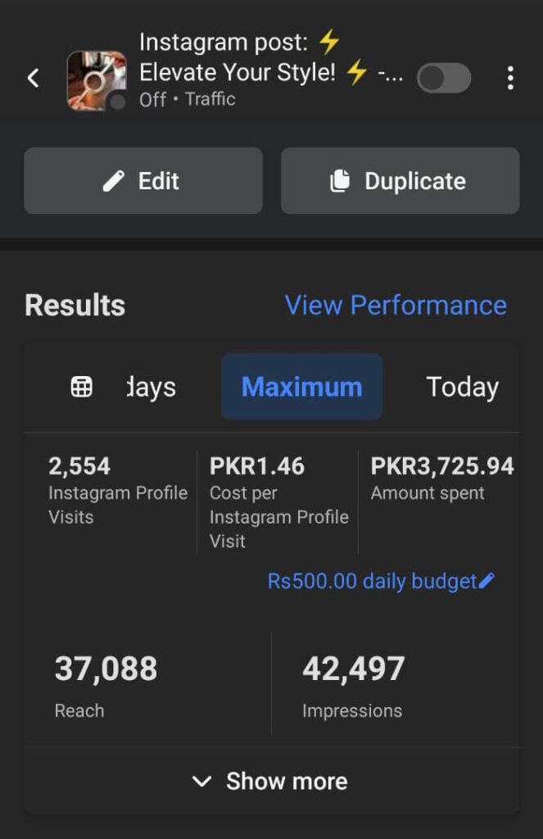543x839 pixels.
Task: Tap the 42,497 Impressions metric
Action: tap(353, 684)
